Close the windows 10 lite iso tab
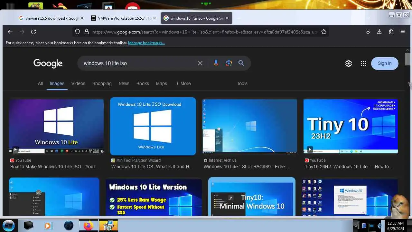The image size is (412, 232). pos(227,18)
